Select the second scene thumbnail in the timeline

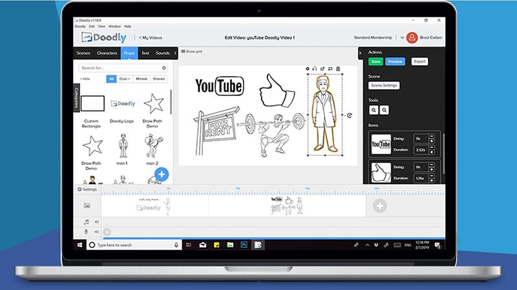click(287, 206)
